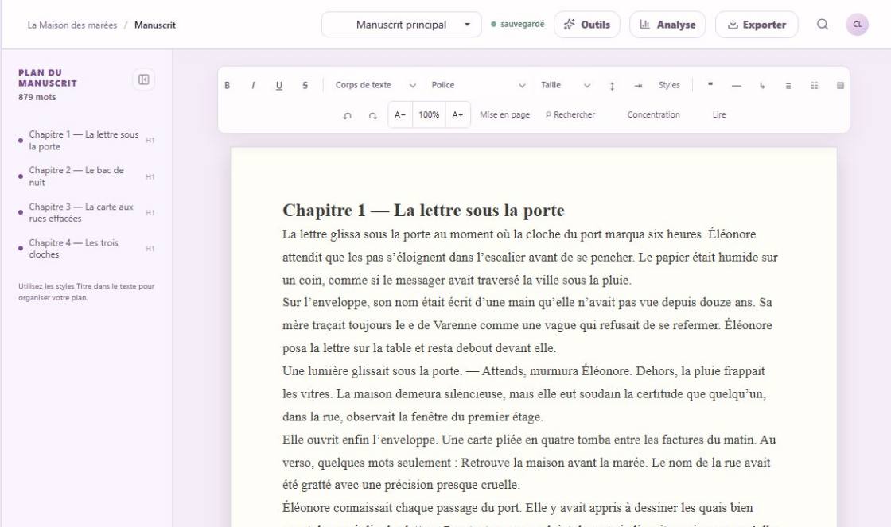This screenshot has height=527, width=891.
Task: Apply numbered list icon
Action: [815, 86]
